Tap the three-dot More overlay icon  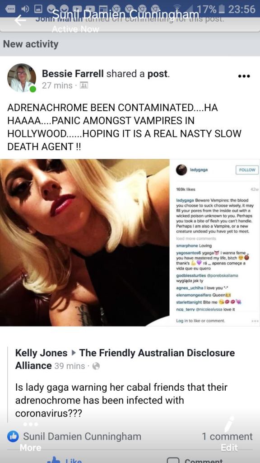click(31, 424)
